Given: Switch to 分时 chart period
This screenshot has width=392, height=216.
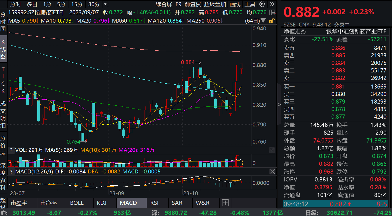Looking at the screenshot, I should point(15,4).
